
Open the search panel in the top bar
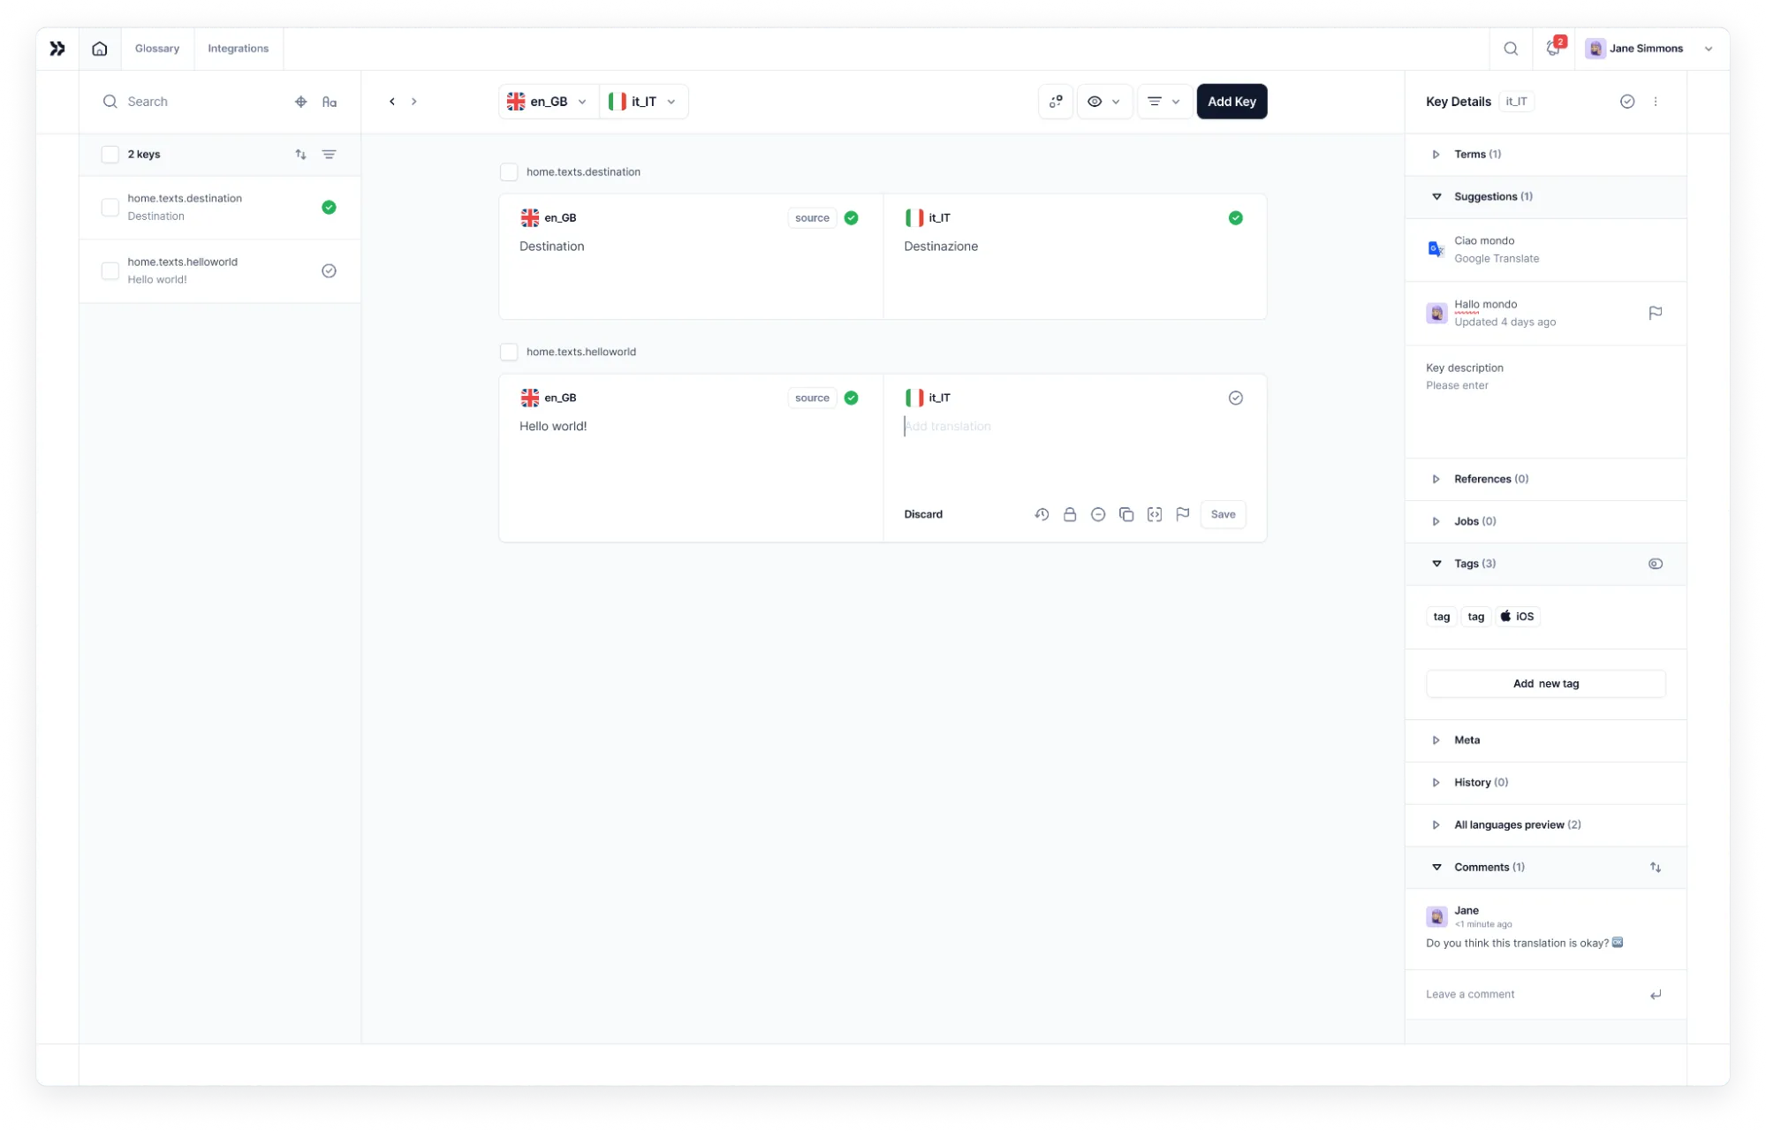pyautogui.click(x=1511, y=49)
